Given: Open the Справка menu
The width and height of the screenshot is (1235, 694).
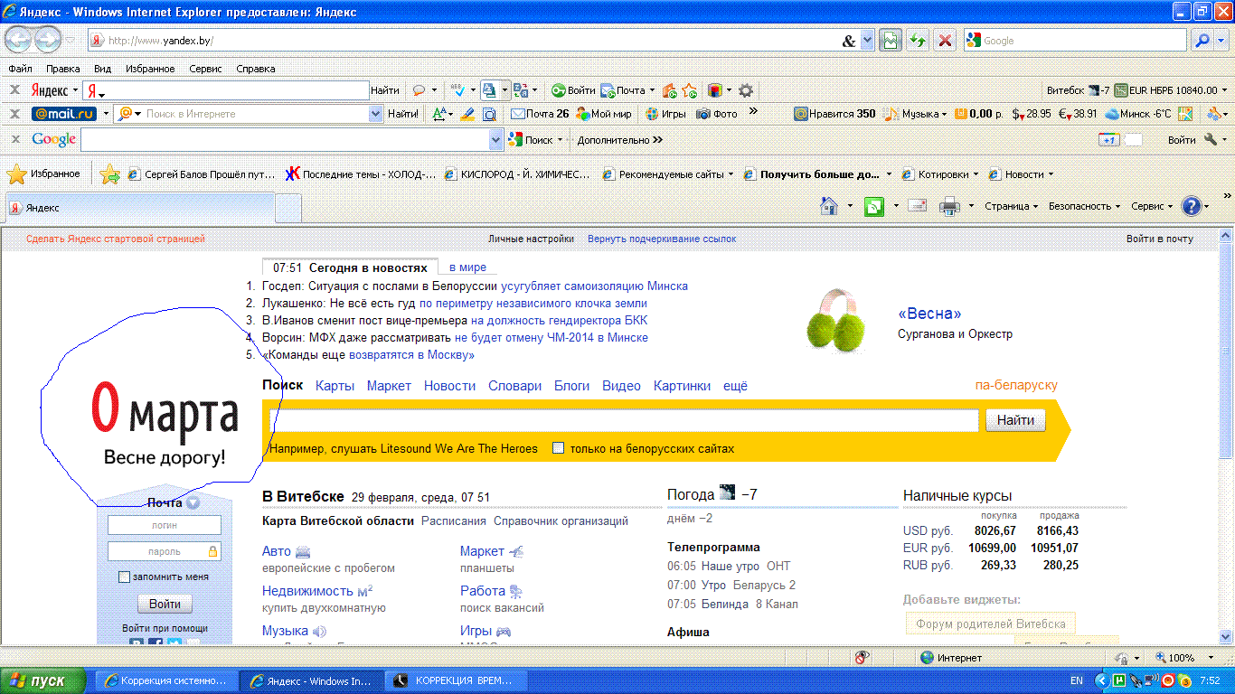Looking at the screenshot, I should 256,69.
